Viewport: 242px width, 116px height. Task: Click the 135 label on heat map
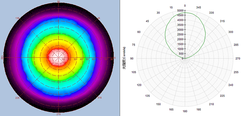point(18,18)
